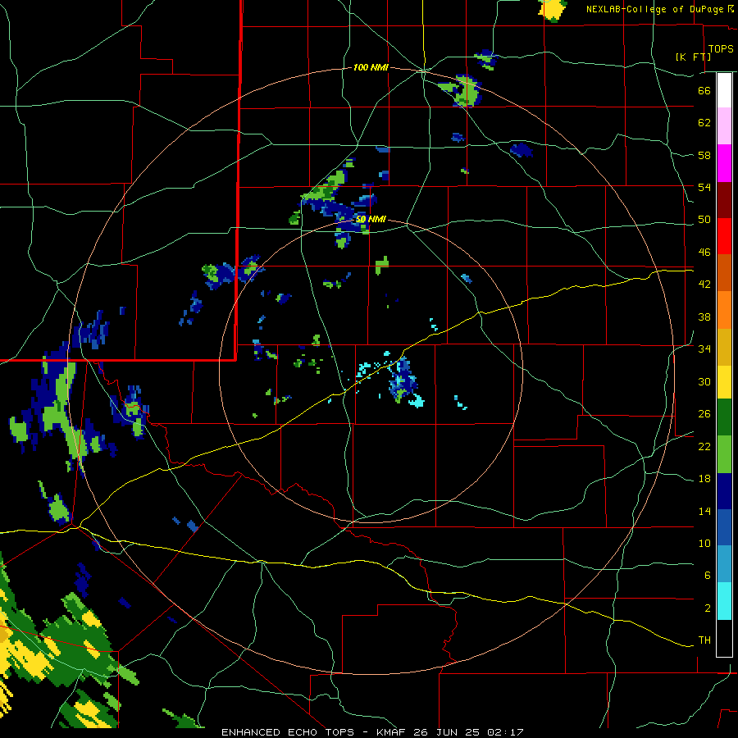Click the medium blue legend swatch
Image resolution: width=738 pixels, height=738 pixels.
click(x=724, y=527)
